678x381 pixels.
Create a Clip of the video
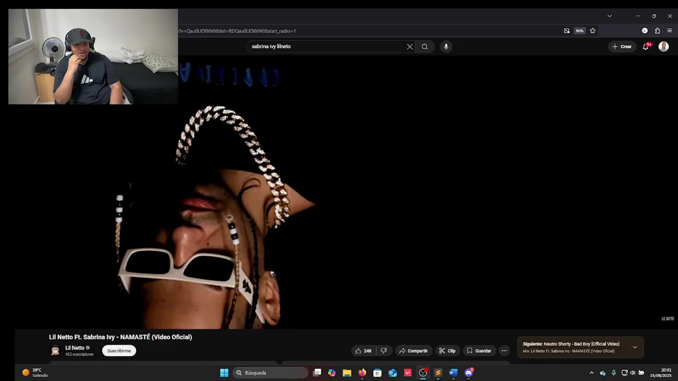(x=447, y=351)
